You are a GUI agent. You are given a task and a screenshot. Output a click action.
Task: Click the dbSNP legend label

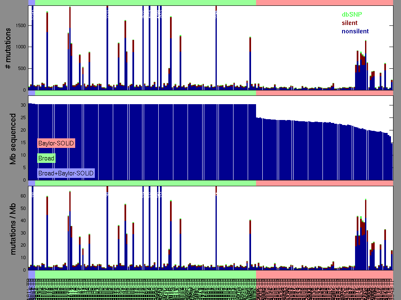[352, 14]
